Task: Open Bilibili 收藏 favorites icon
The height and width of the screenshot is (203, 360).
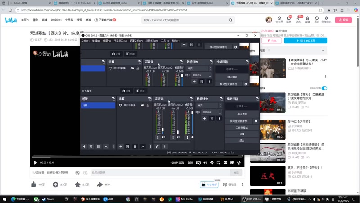Action: tap(307, 19)
